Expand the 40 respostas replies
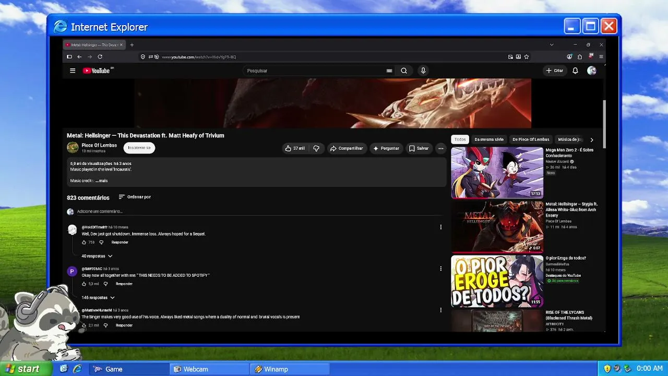 97,256
